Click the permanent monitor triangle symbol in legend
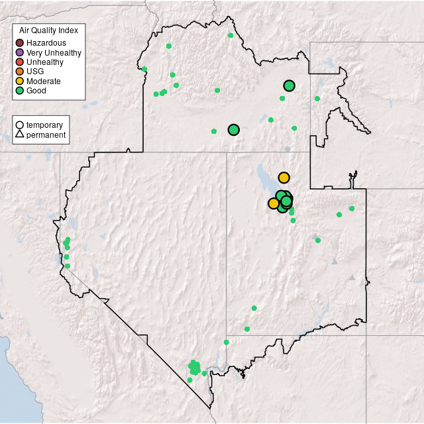Screen dimensions: 424x424 20,135
